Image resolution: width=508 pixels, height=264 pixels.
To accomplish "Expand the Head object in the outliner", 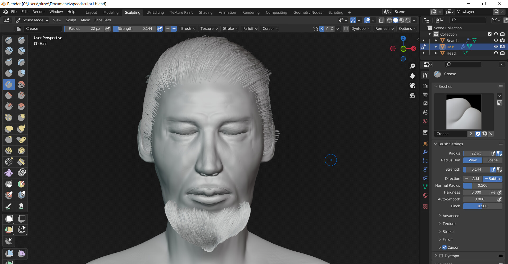I will click(436, 53).
